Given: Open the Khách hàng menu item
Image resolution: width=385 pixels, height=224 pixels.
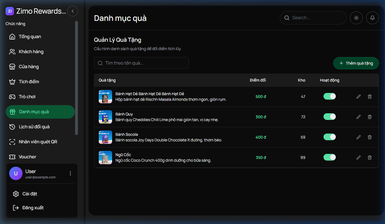Looking at the screenshot, I should pyautogui.click(x=31, y=52).
